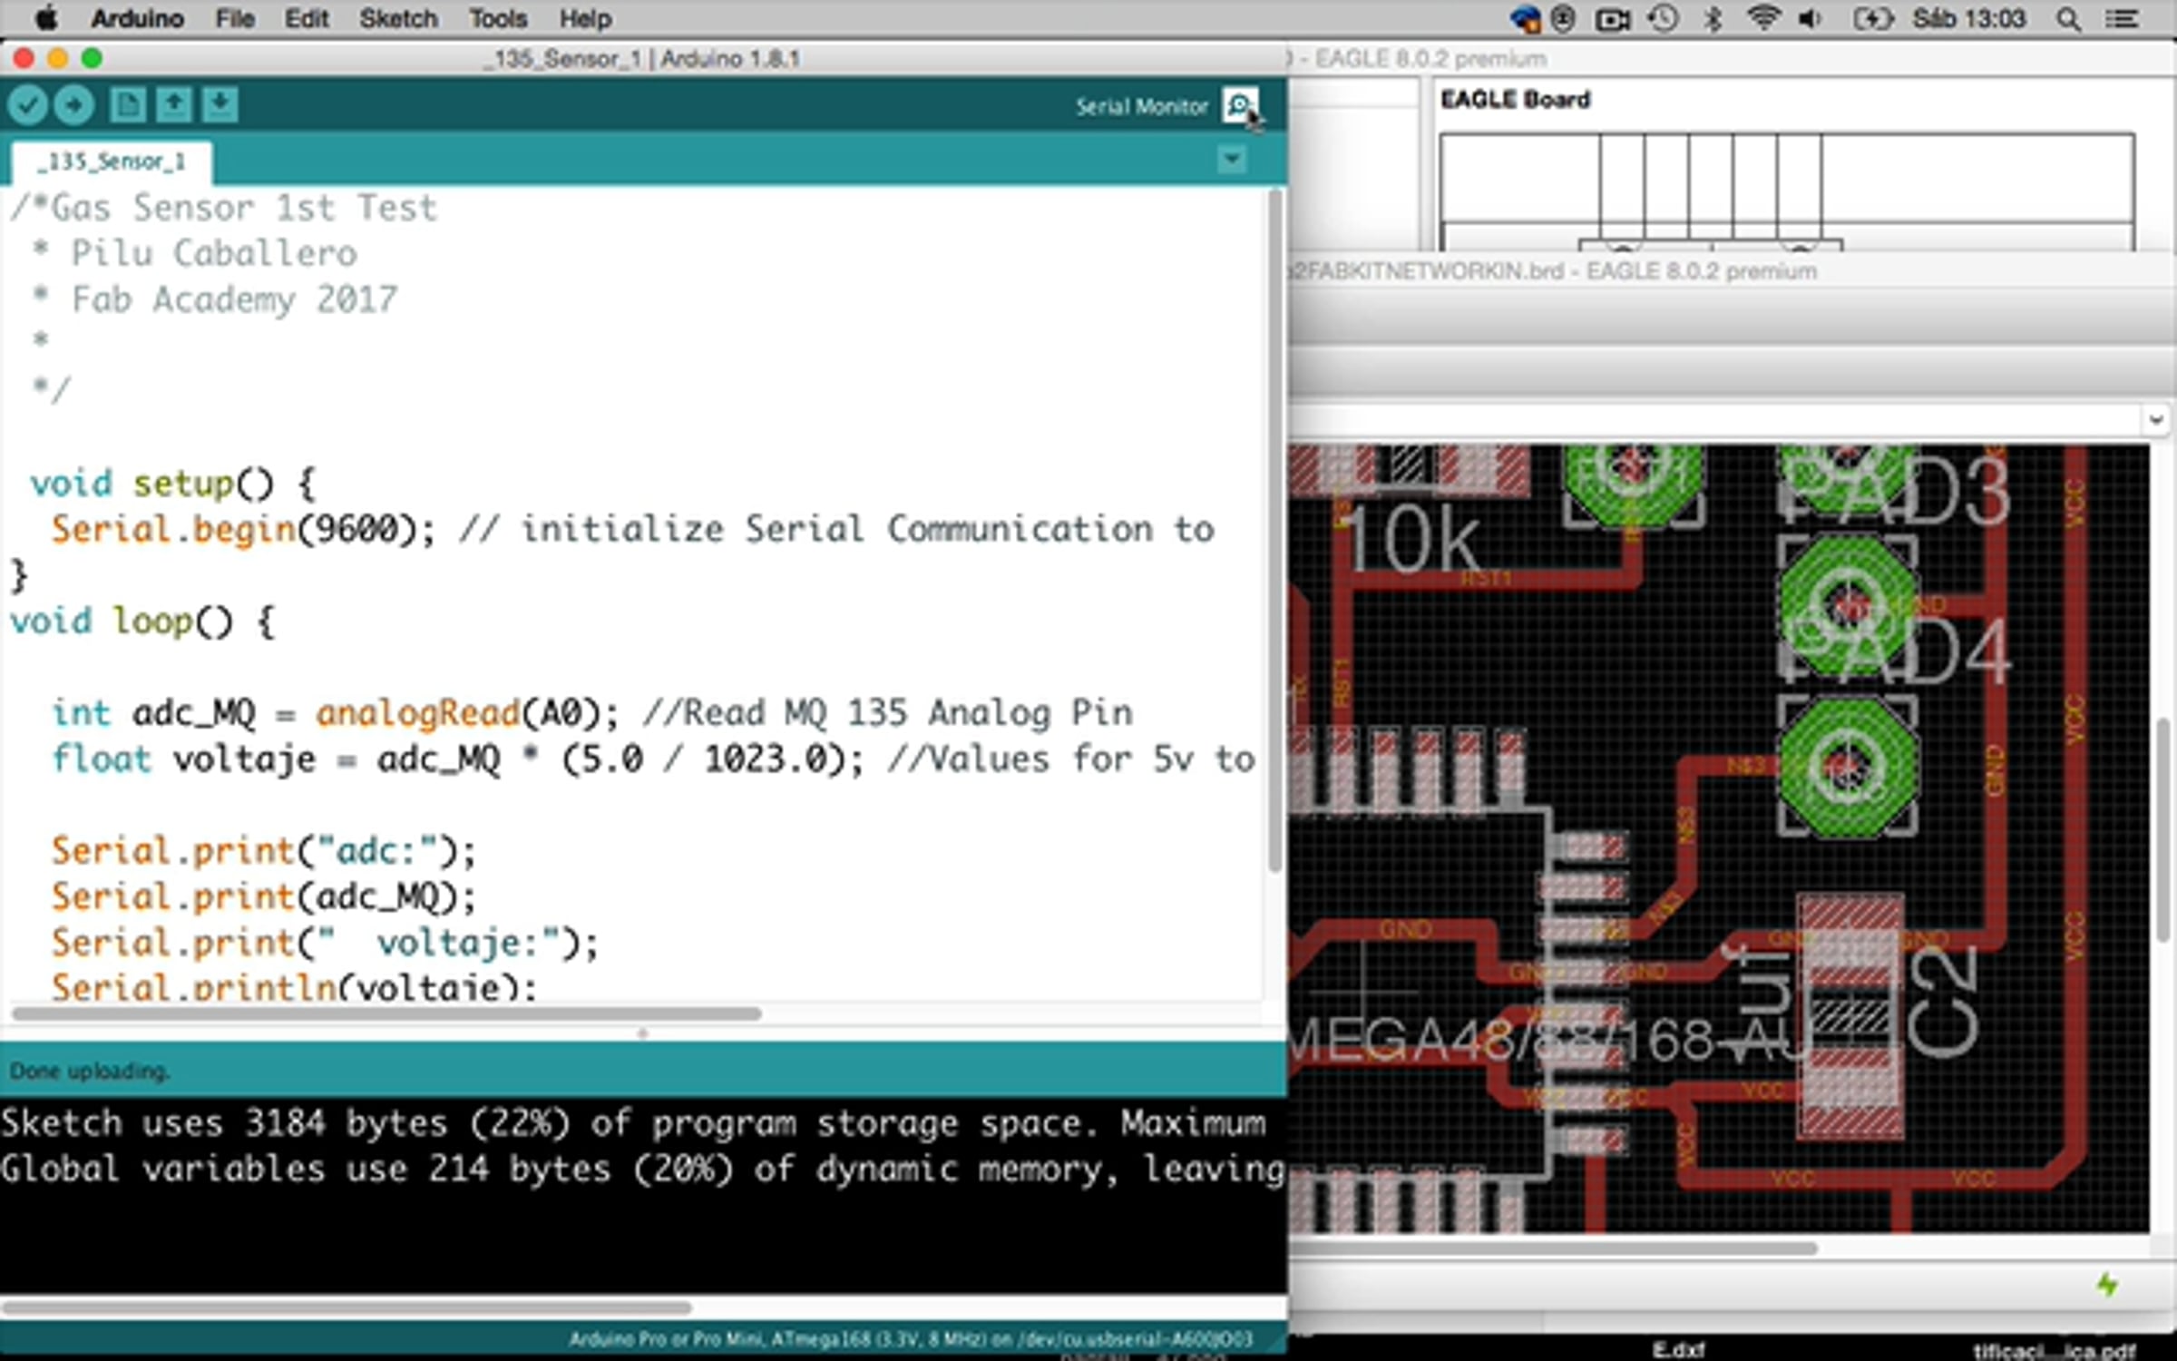2177x1361 pixels.
Task: Open the Serial Monitor magnifier icon
Action: (1240, 106)
